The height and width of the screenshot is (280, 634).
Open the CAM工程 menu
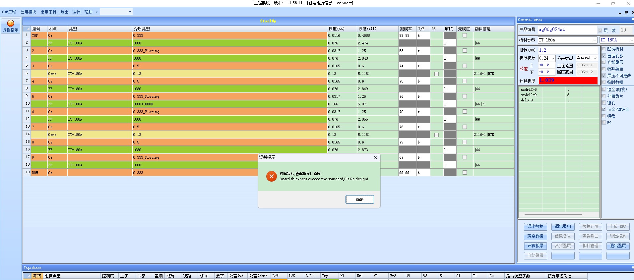[9, 12]
